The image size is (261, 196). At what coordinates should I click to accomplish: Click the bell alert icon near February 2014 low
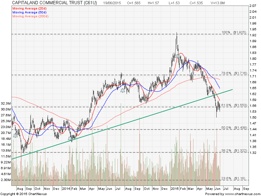click(70, 139)
